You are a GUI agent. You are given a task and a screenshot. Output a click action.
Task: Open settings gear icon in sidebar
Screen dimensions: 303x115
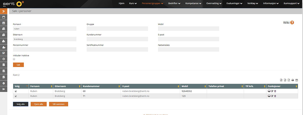3,83
